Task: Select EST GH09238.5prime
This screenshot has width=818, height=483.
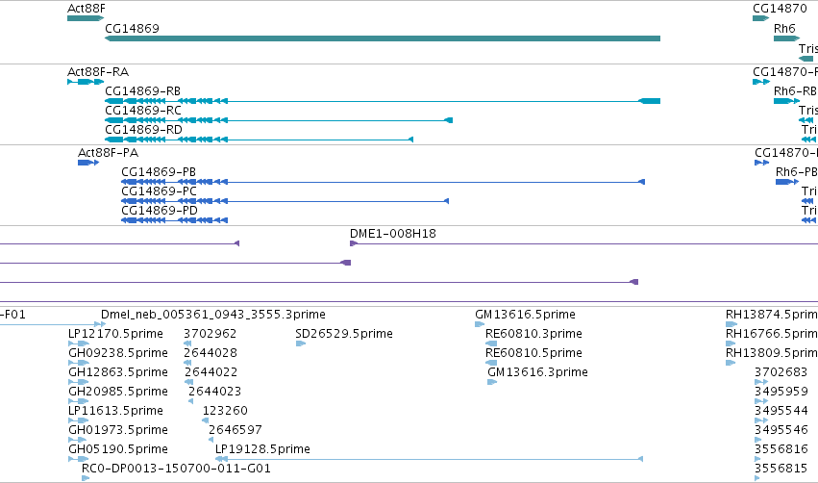Action: click(x=118, y=353)
